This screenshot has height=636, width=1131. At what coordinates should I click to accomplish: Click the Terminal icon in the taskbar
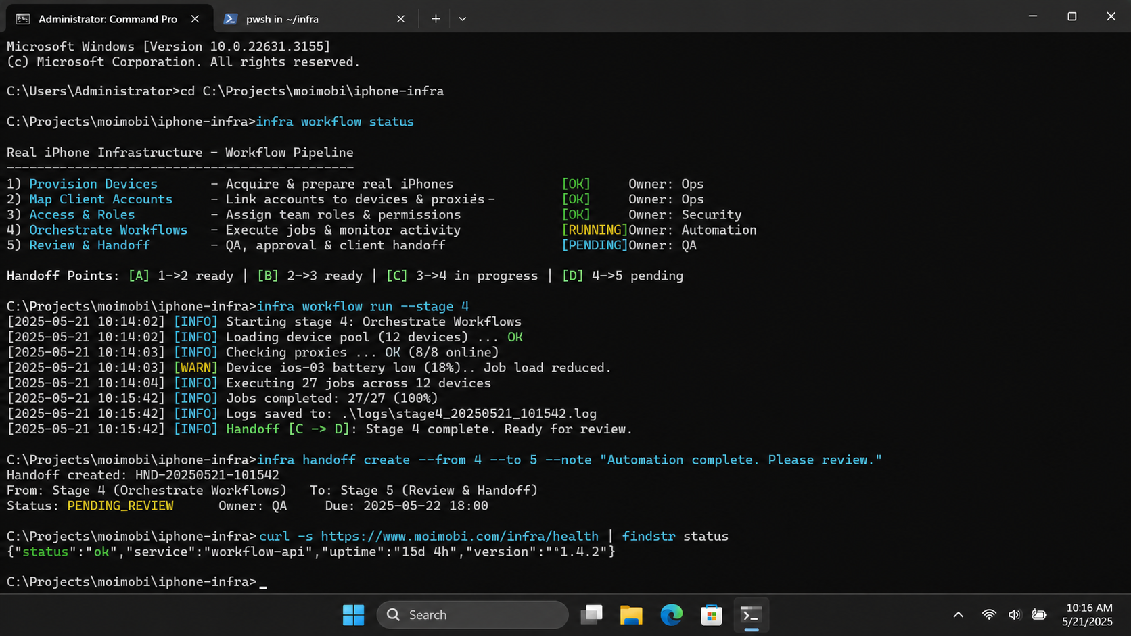coord(751,615)
